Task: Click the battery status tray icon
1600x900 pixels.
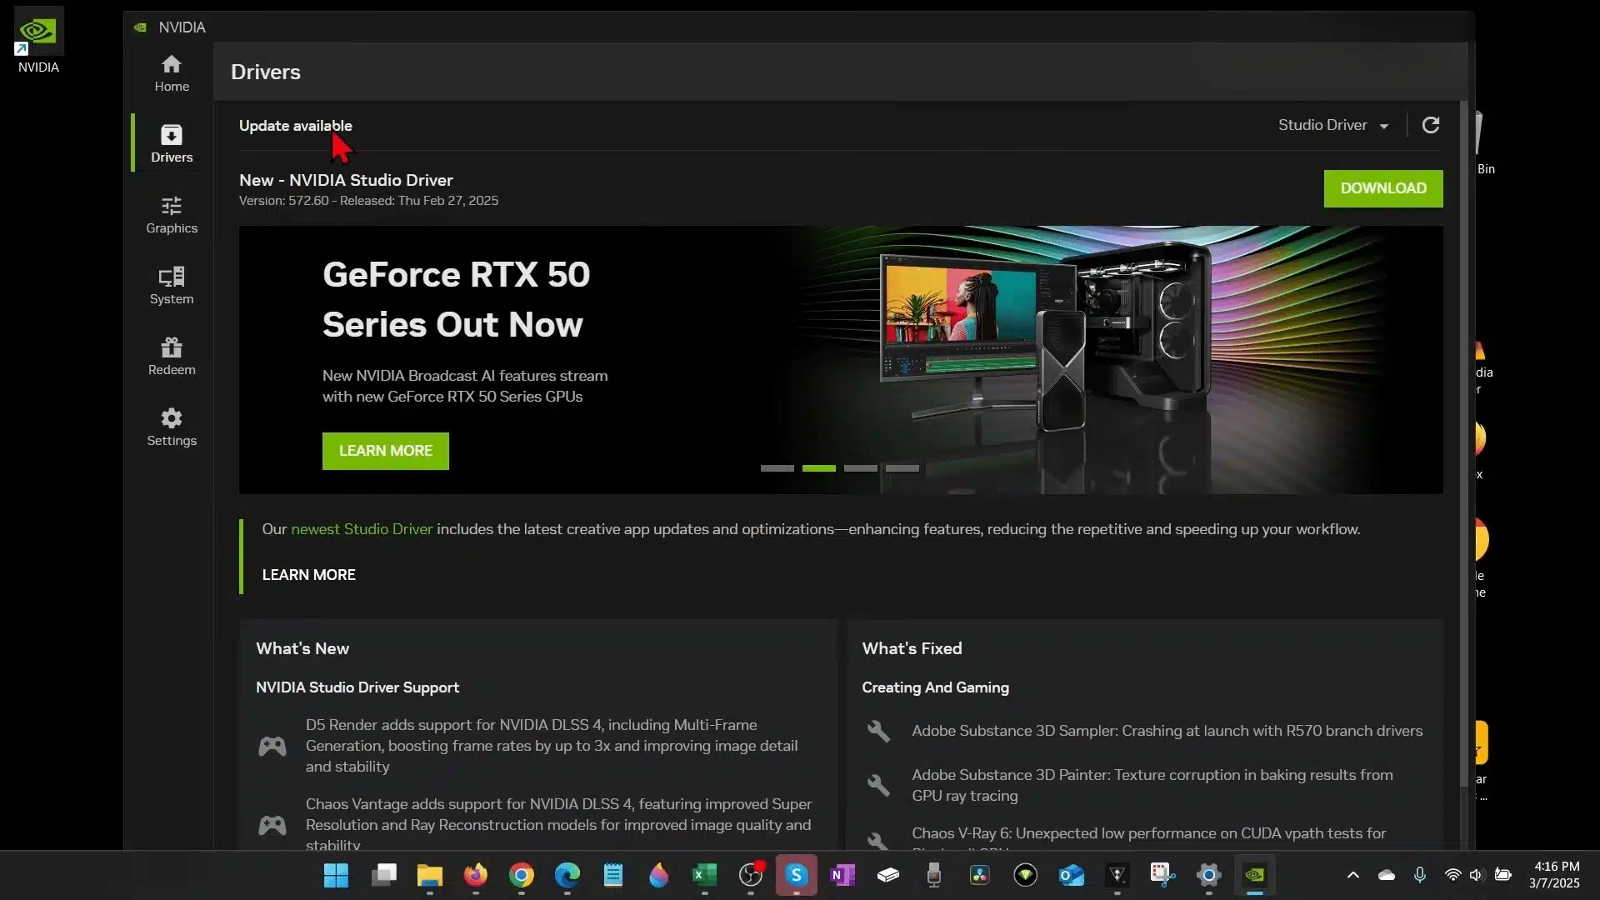Action: (1503, 875)
